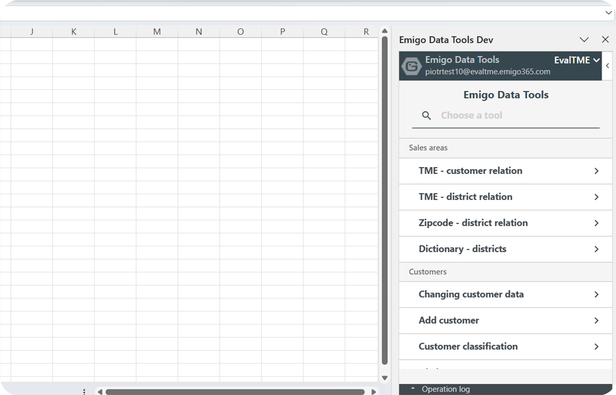Select column L header
The height and width of the screenshot is (395, 616).
click(x=115, y=32)
